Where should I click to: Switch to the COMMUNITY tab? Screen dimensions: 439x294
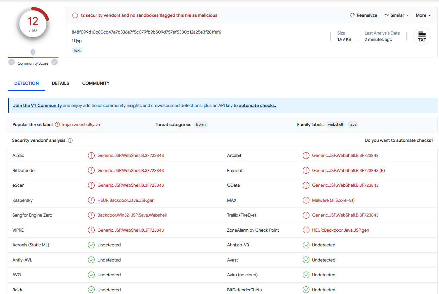pyautogui.click(x=96, y=83)
